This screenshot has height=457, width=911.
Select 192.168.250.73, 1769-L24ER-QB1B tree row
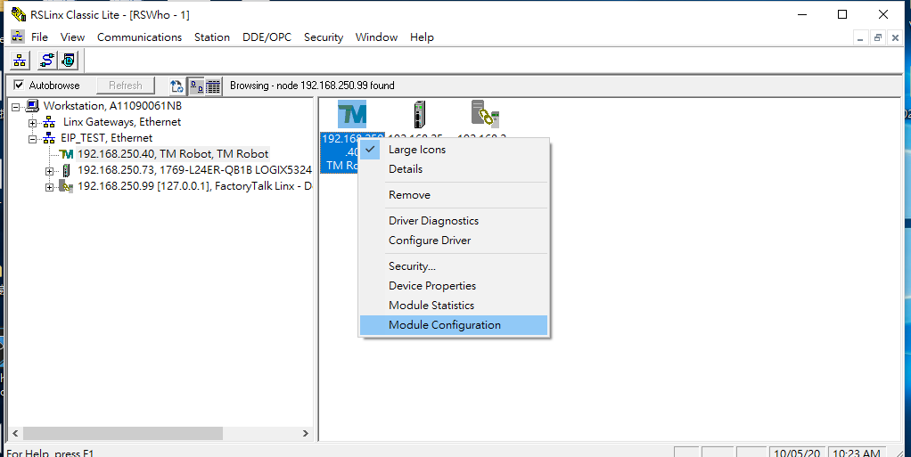coord(194,170)
